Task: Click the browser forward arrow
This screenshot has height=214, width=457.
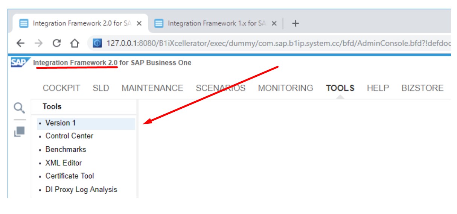Action: 38,43
